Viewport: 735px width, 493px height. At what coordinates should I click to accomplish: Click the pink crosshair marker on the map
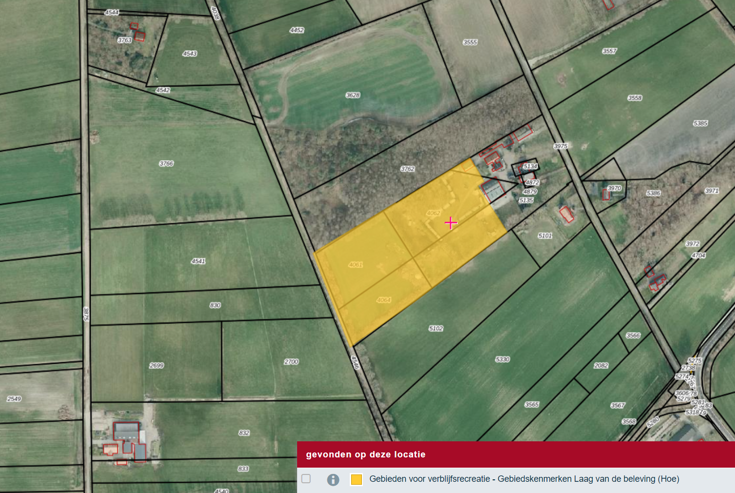coord(451,223)
